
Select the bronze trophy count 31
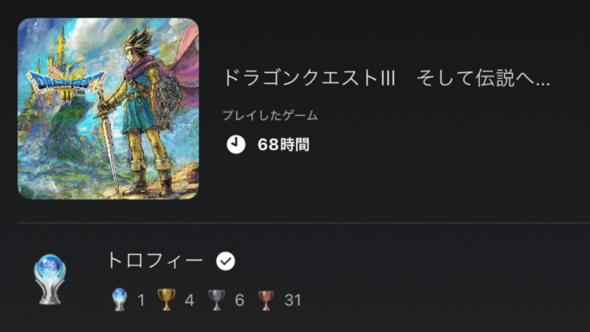[x=293, y=300]
